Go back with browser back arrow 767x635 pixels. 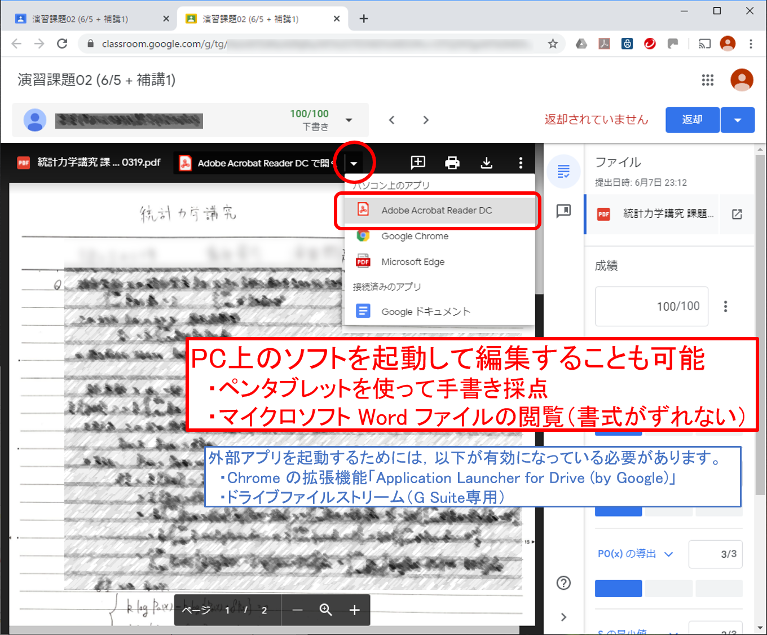pos(16,43)
